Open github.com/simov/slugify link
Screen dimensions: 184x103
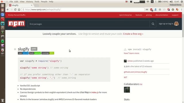pyautogui.click(x=135, y=72)
